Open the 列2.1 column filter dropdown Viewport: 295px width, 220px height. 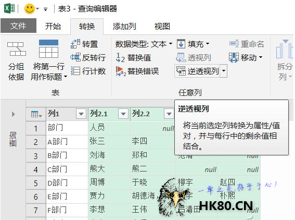123,114
